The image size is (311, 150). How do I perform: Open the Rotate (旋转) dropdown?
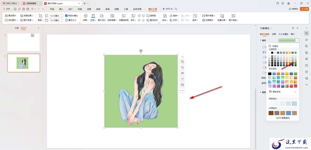pos(174,15)
